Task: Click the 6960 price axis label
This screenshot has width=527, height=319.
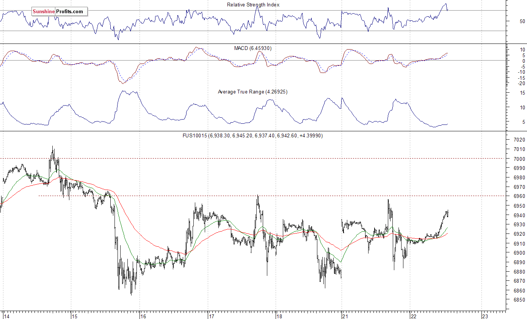Action: (519, 196)
